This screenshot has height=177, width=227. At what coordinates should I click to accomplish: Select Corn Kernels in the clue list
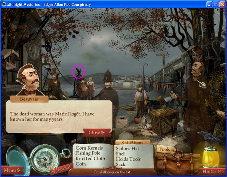[89, 148]
